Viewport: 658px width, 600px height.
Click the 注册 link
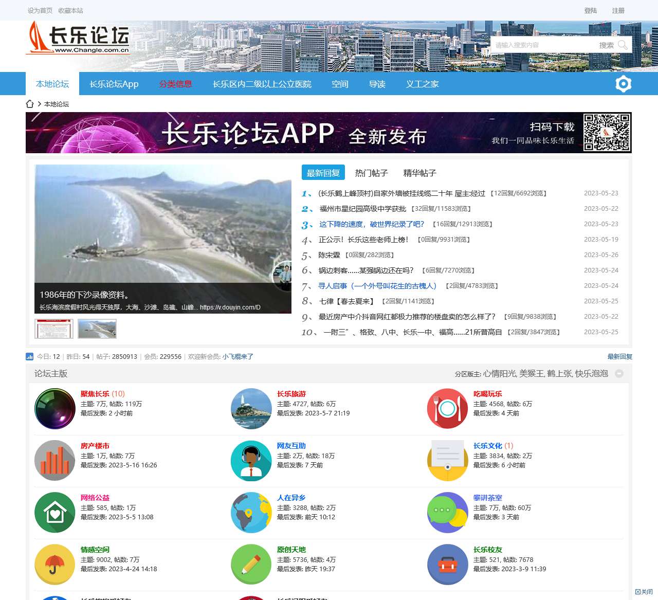coord(618,10)
